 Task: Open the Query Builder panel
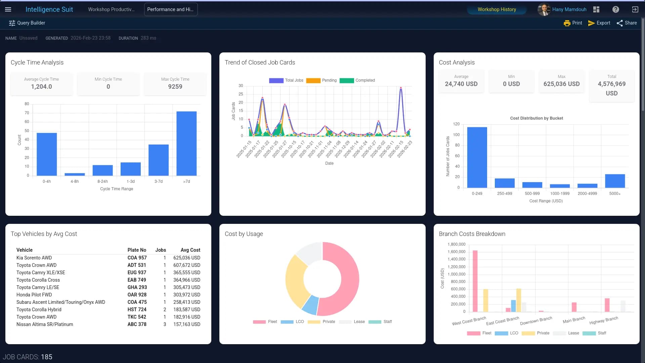(27, 23)
